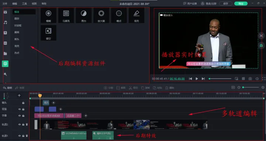The width and height of the screenshot is (266, 141).
Task: Click the timeline zoom-out minus icon
Action: (239, 87)
